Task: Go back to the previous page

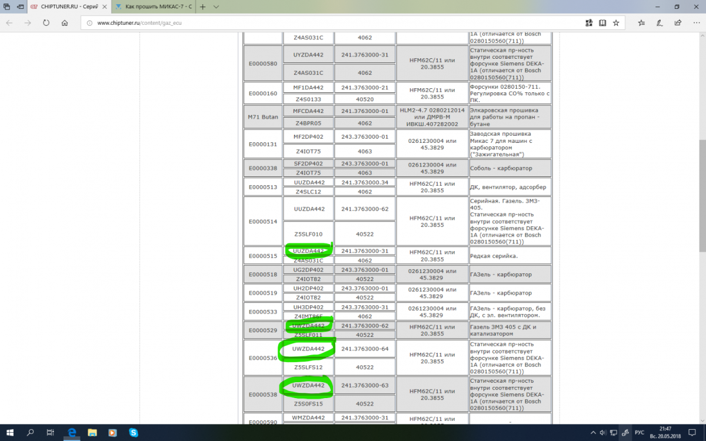Action: (9, 23)
